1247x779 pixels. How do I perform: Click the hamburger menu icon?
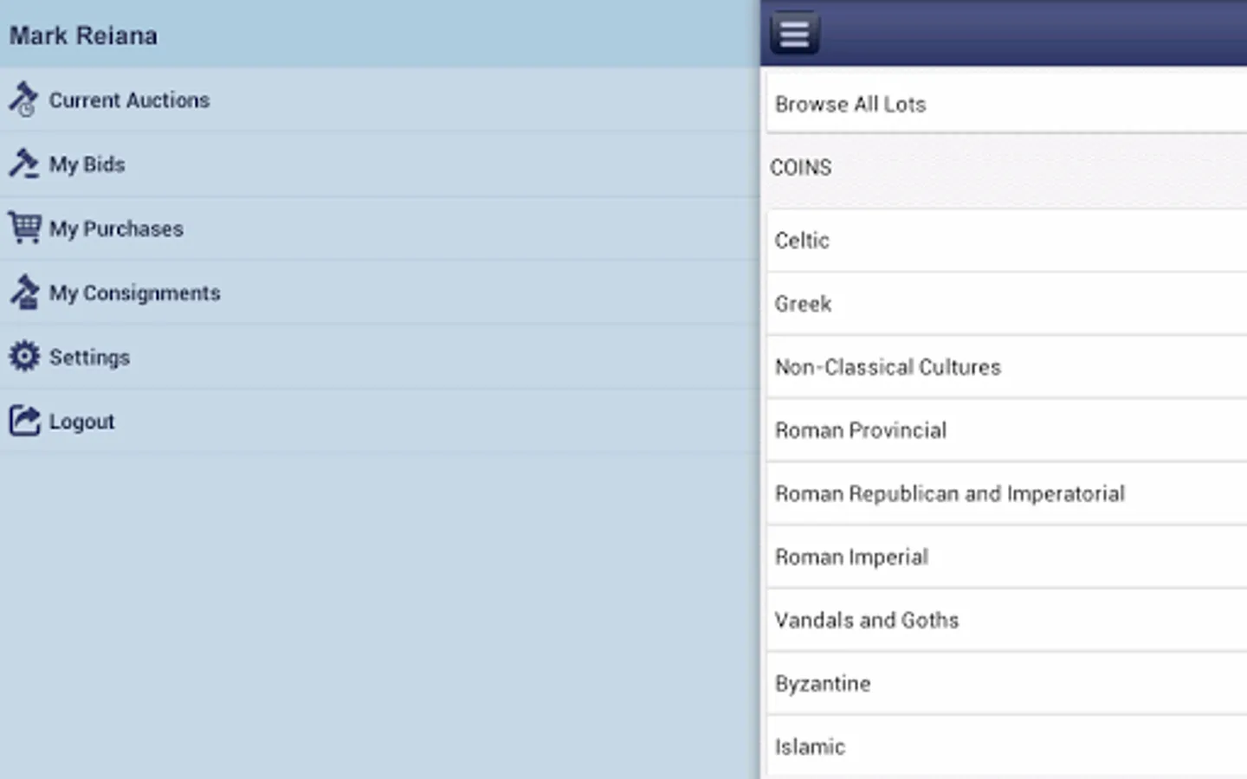794,34
